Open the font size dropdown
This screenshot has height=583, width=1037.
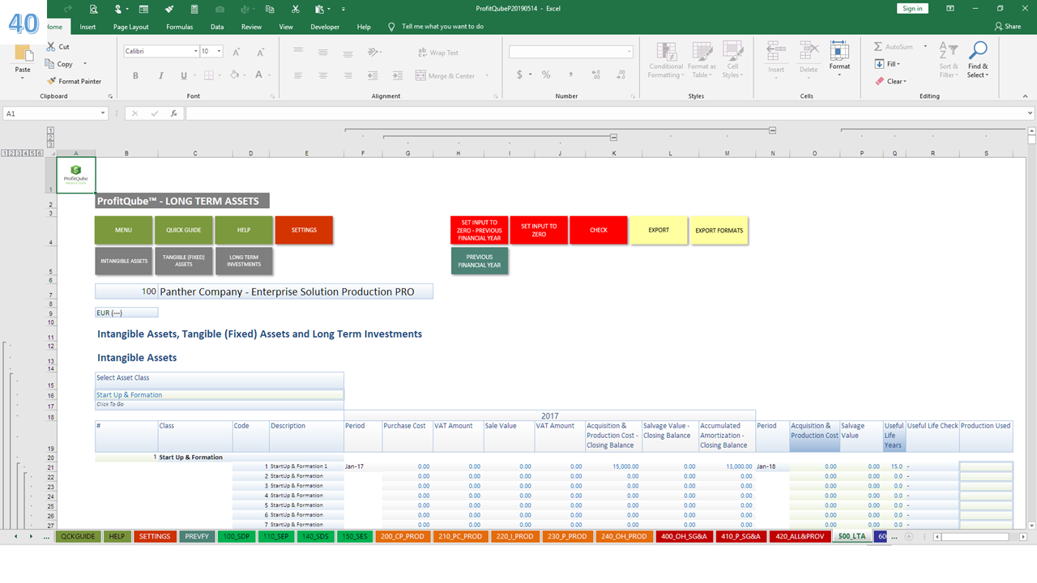click(219, 51)
